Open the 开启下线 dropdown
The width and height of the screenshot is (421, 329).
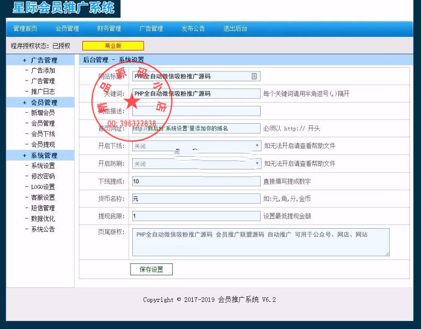[257, 146]
